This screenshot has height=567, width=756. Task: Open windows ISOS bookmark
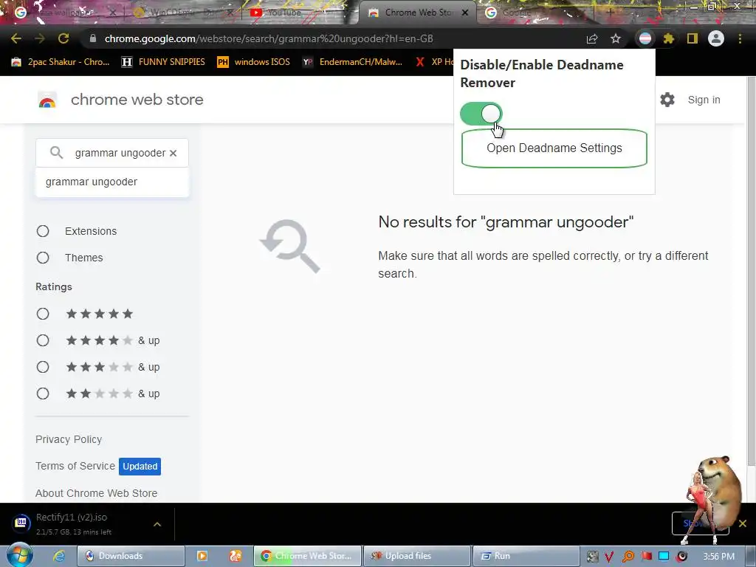coord(254,62)
